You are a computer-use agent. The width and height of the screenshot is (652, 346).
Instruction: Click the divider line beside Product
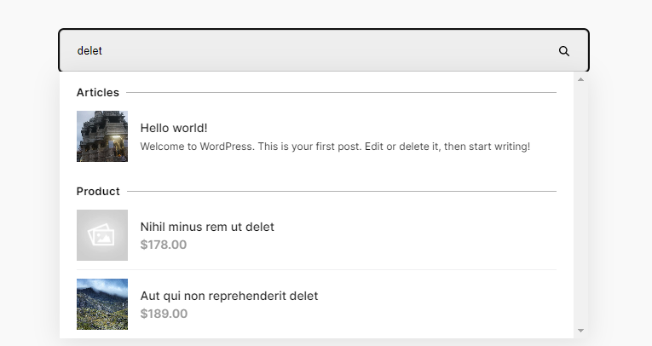click(x=342, y=191)
